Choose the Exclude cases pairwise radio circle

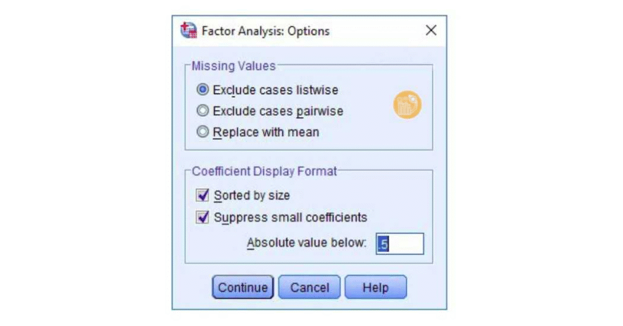203,111
